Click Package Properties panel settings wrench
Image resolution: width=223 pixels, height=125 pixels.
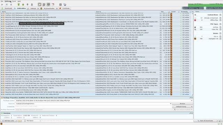tap(190, 98)
